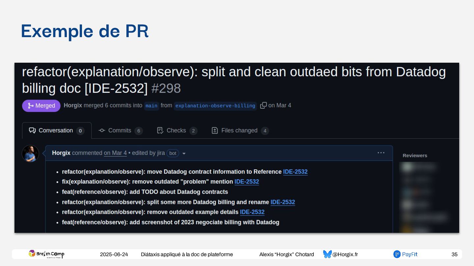Click the Reviewers sidebar heading
The image size is (474, 266).
pos(415,156)
